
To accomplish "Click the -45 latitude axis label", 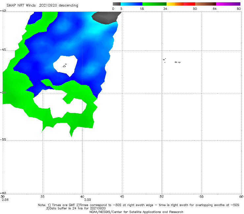I will click(3, 50).
